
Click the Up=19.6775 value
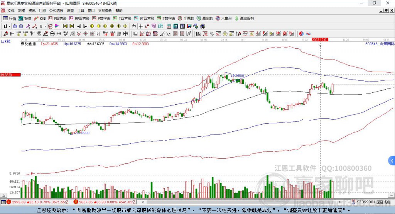pyautogui.click(x=72, y=44)
